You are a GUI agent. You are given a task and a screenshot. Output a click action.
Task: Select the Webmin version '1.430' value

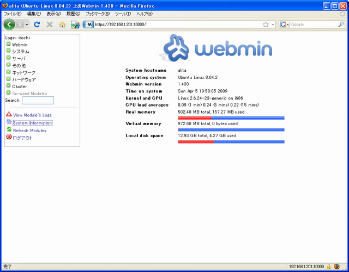(183, 84)
